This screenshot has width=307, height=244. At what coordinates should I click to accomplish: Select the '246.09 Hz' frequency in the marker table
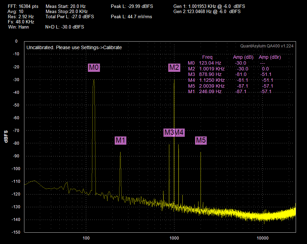(210, 91)
